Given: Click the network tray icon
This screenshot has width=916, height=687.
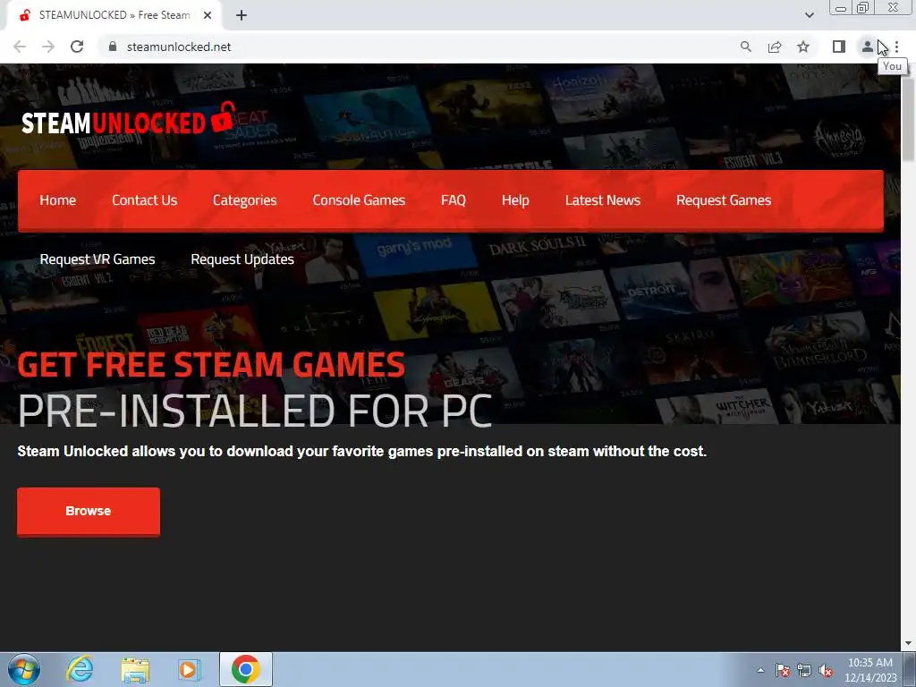Looking at the screenshot, I should [x=804, y=670].
